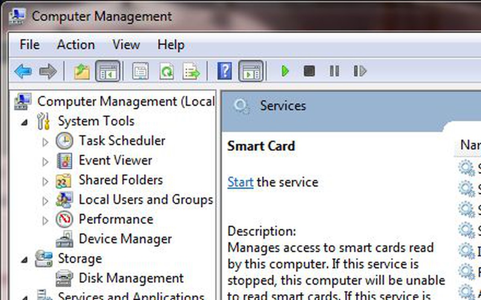481x300 pixels.
Task: Open Help via the blue question mark icon
Action: (224, 71)
